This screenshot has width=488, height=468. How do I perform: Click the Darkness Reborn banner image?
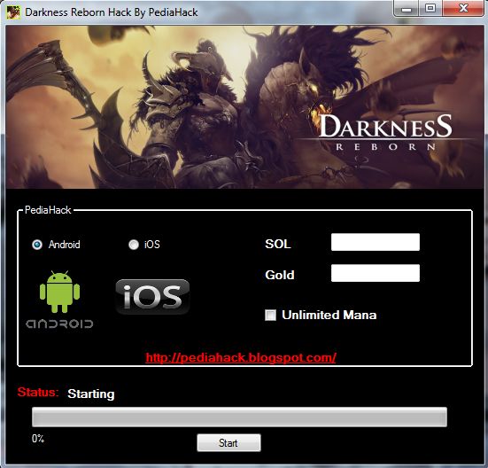(244, 107)
